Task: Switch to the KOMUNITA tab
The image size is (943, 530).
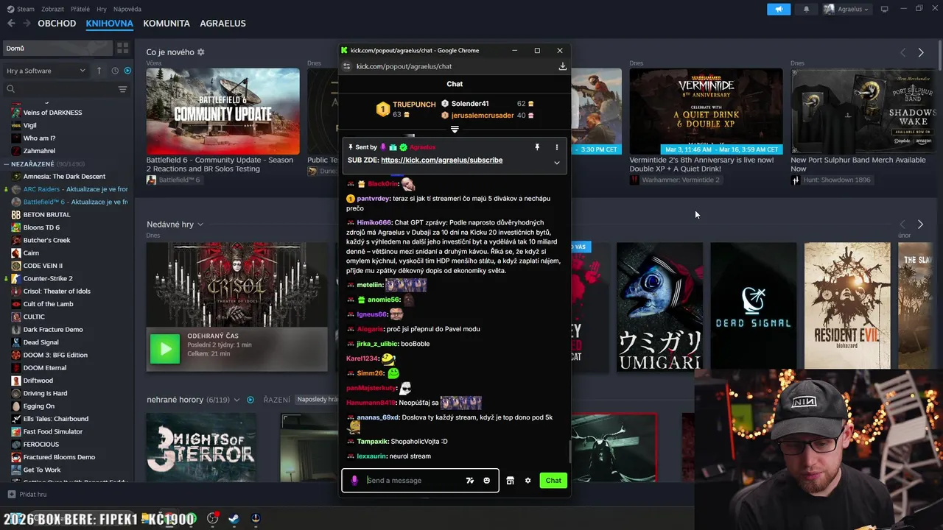Action: coord(166,24)
